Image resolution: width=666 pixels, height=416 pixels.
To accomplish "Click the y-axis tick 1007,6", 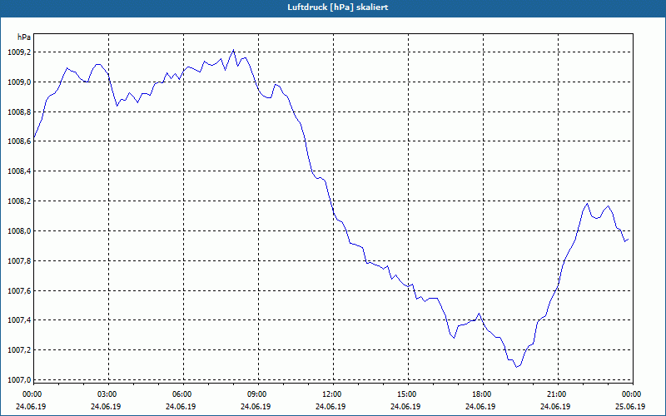I will pyautogui.click(x=19, y=290).
